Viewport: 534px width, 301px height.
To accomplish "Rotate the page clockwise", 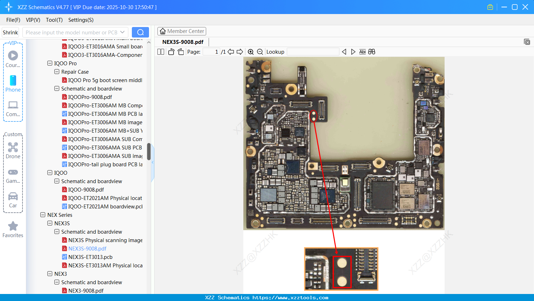I will tap(181, 52).
